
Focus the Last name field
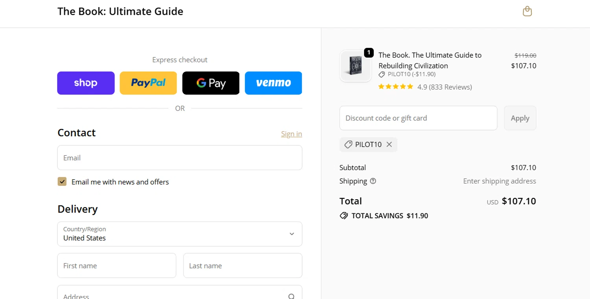[243, 266]
